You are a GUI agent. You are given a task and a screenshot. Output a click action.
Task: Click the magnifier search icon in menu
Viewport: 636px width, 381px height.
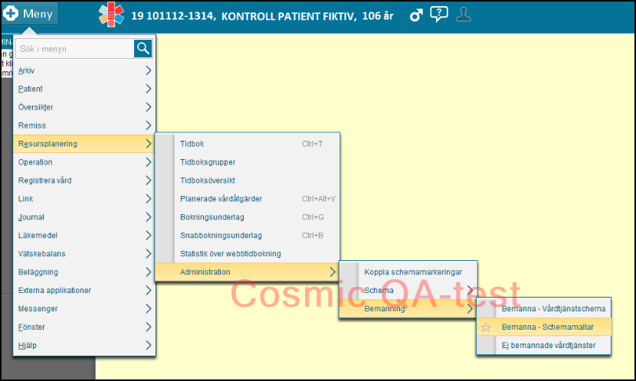143,49
